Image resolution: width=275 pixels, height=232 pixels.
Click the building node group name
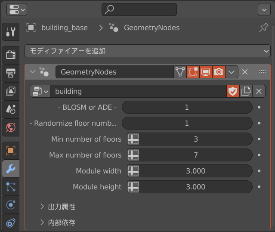[139, 91]
